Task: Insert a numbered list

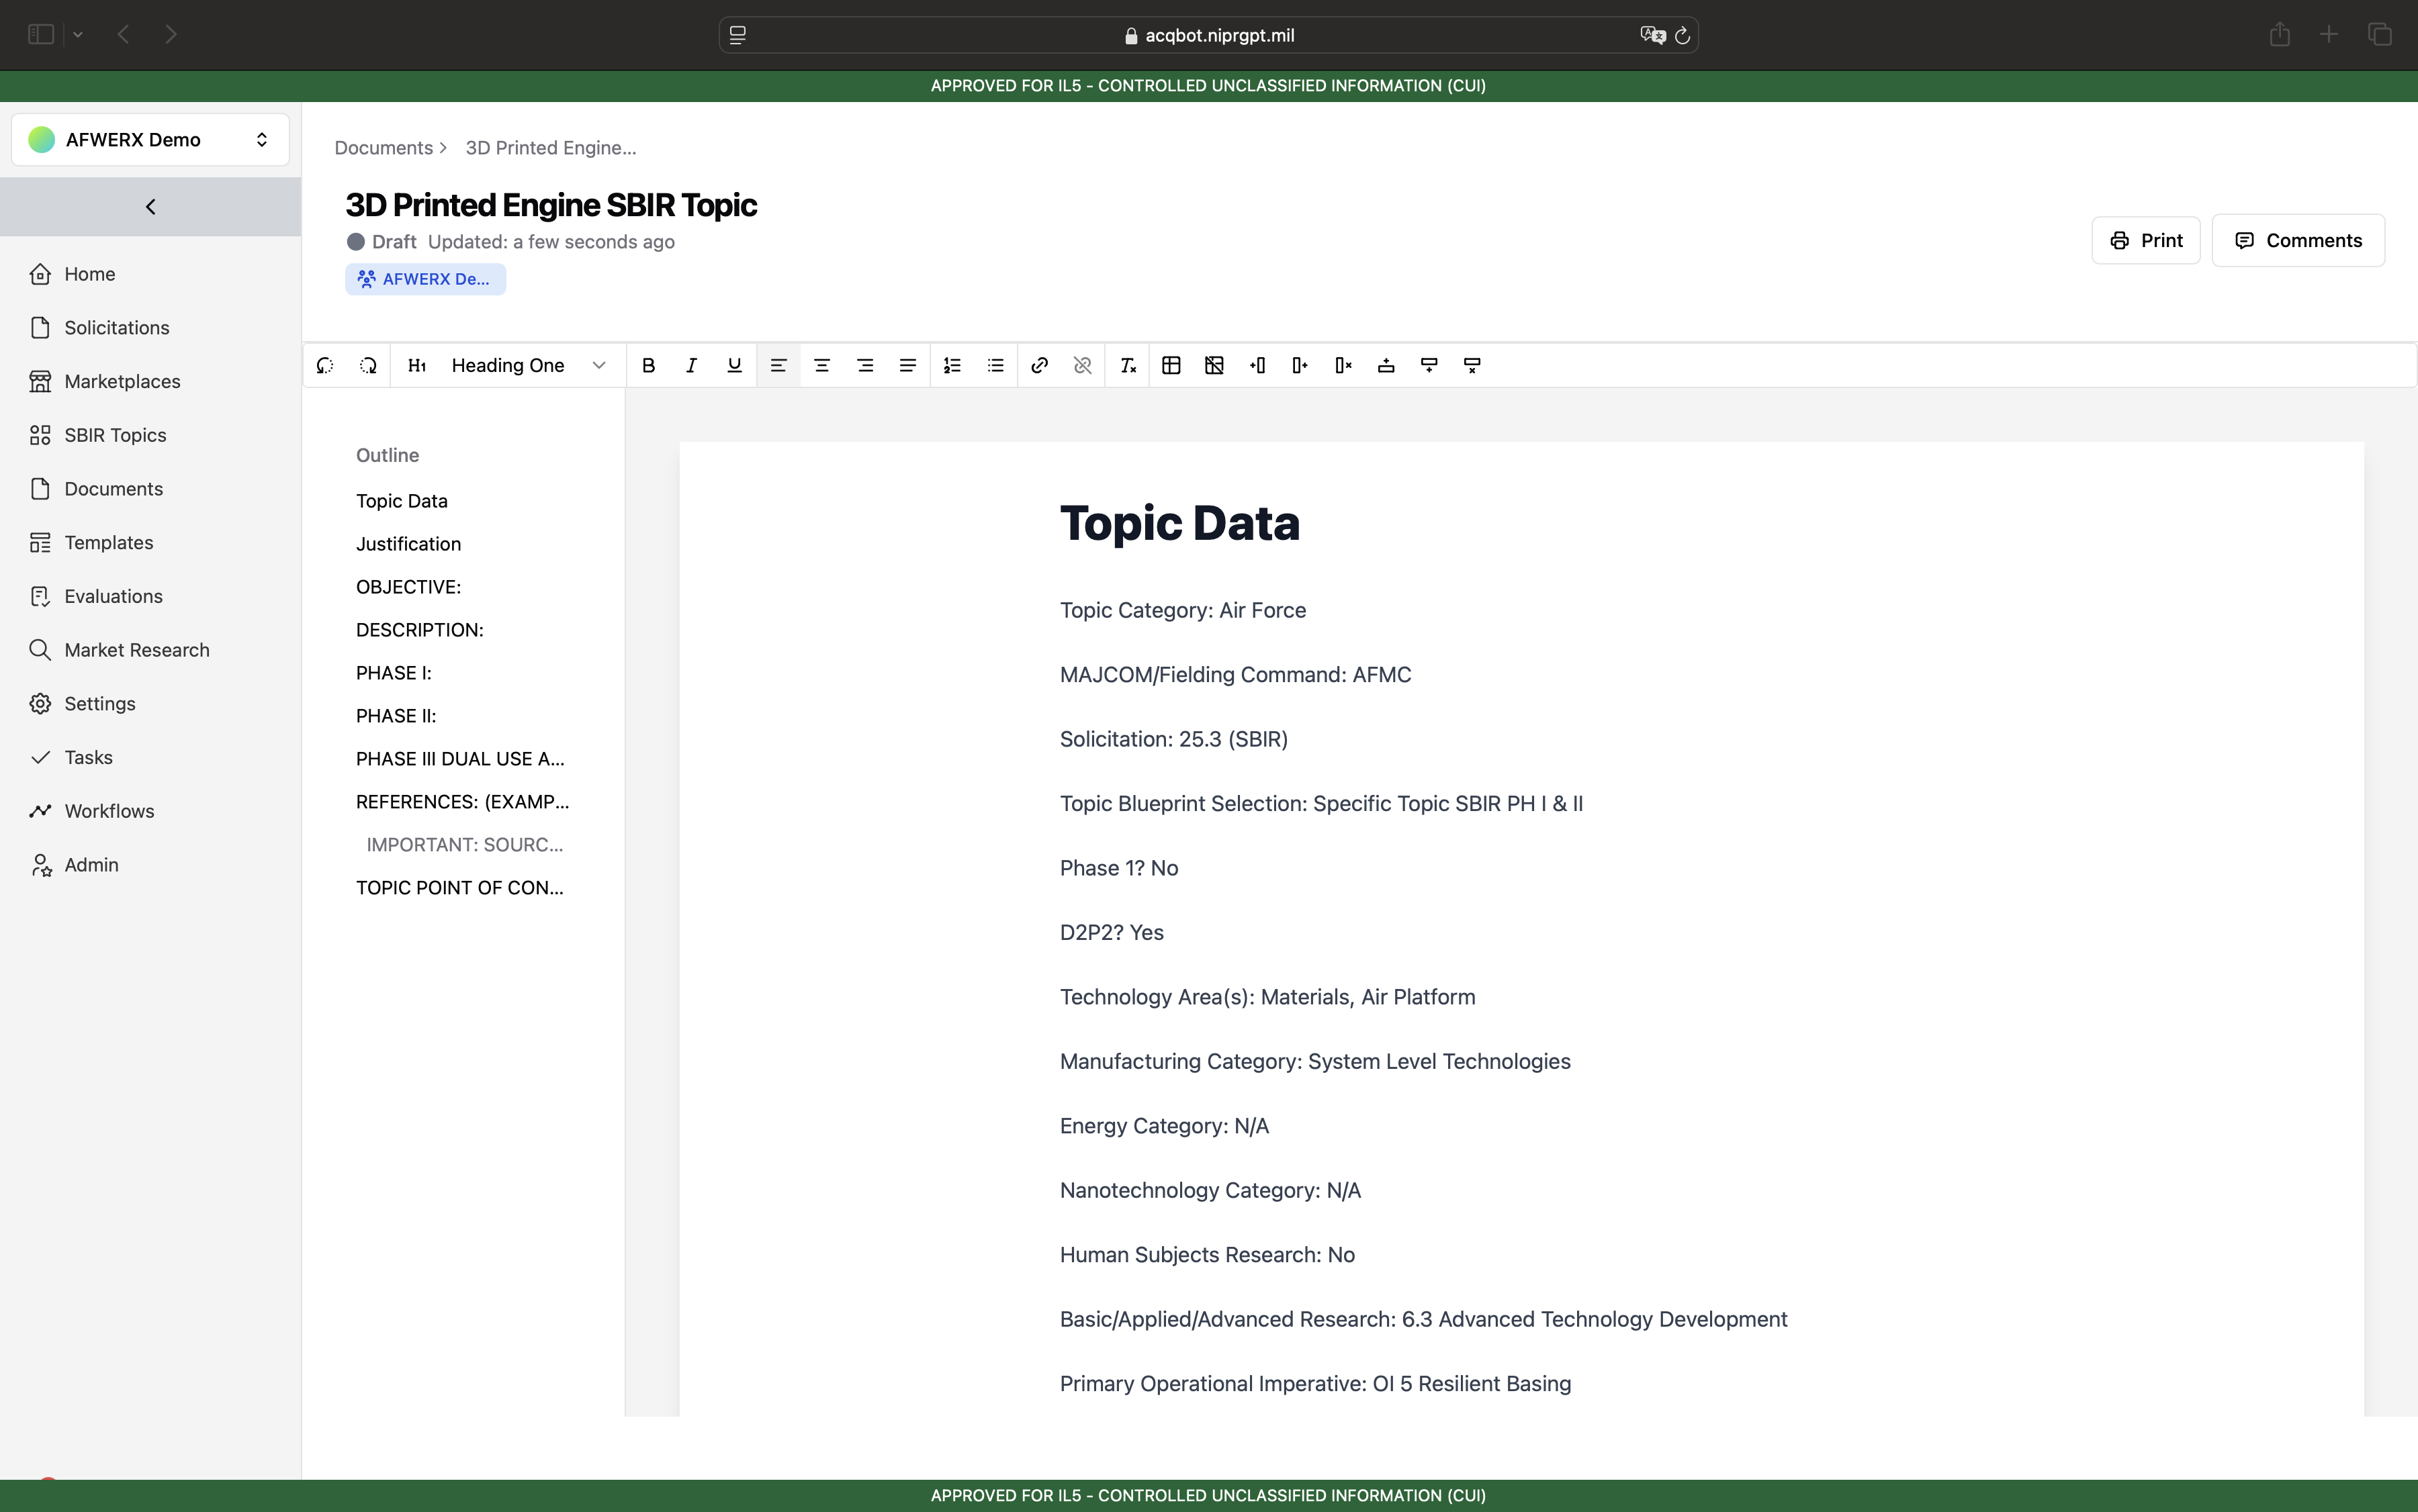Action: coord(952,366)
